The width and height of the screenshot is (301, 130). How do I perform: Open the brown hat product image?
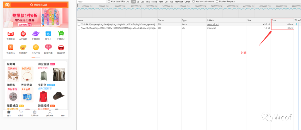(59, 96)
